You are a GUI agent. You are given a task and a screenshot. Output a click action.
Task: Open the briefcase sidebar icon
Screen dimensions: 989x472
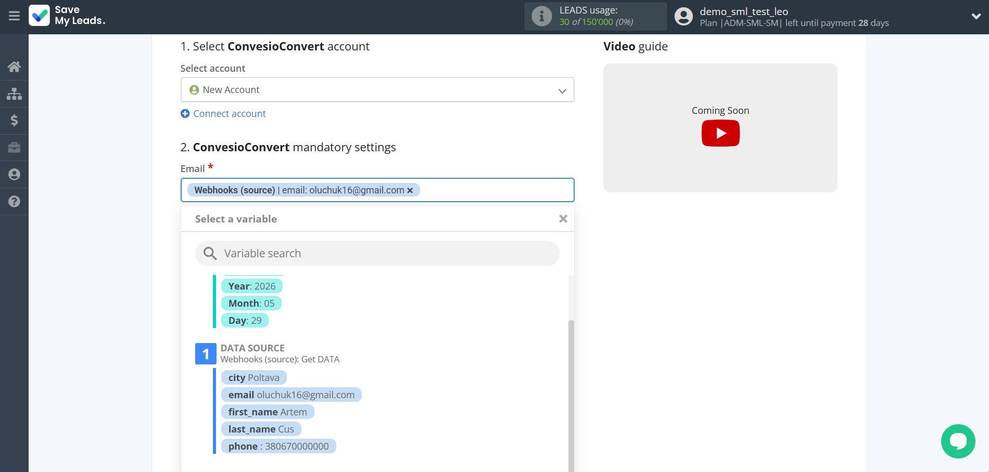(x=14, y=148)
